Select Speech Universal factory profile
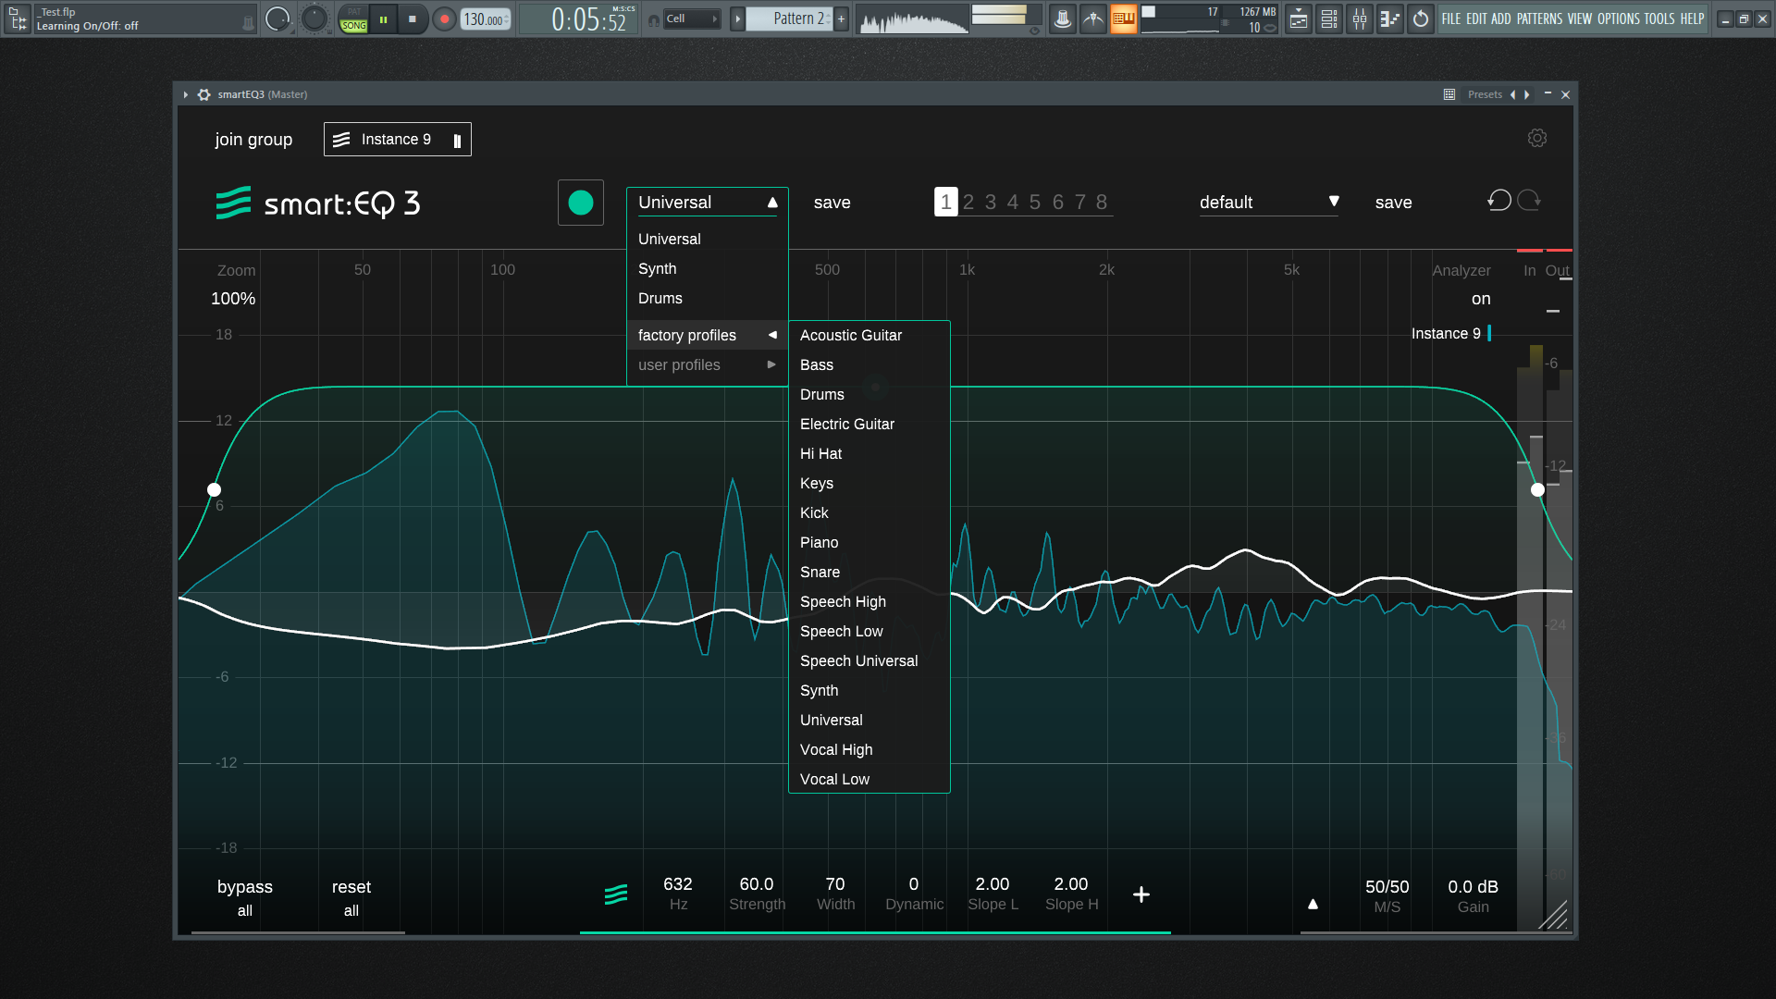1776x999 pixels. click(x=859, y=660)
